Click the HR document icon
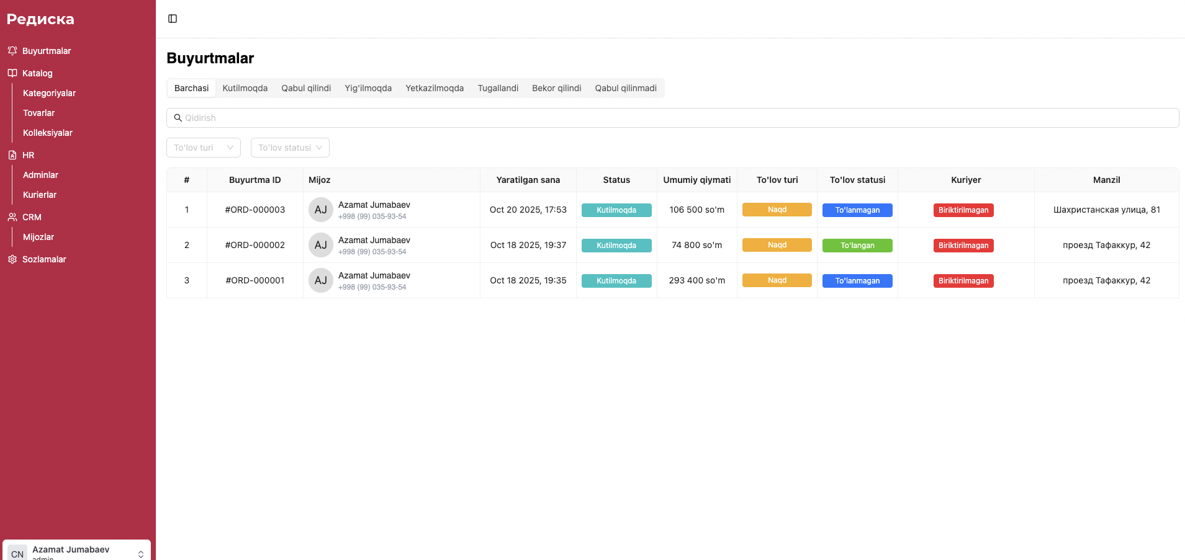This screenshot has width=1185, height=560. point(12,155)
